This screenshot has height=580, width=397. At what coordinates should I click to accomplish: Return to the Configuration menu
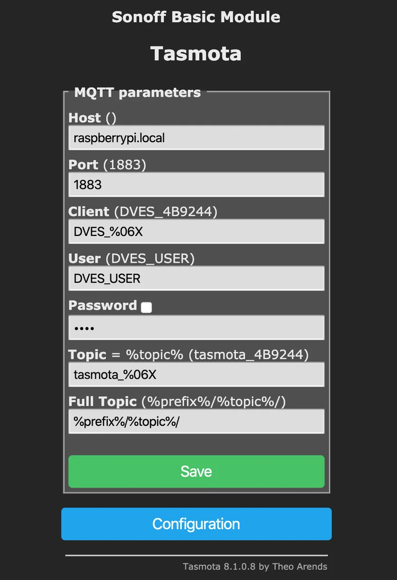pyautogui.click(x=196, y=524)
